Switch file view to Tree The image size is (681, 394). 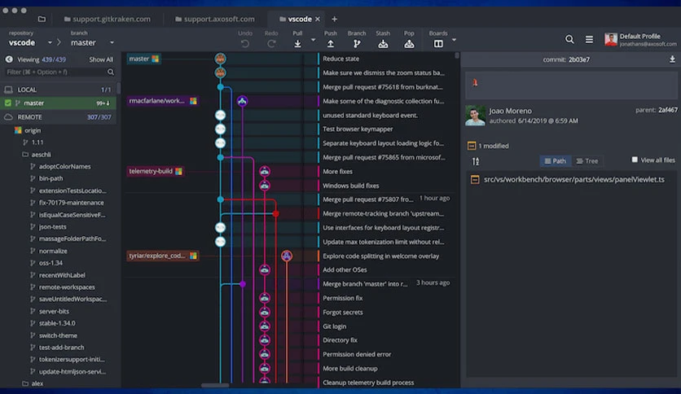click(587, 161)
